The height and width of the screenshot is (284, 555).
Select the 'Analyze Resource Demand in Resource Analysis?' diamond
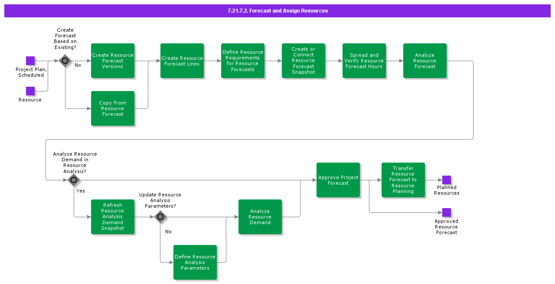click(74, 180)
